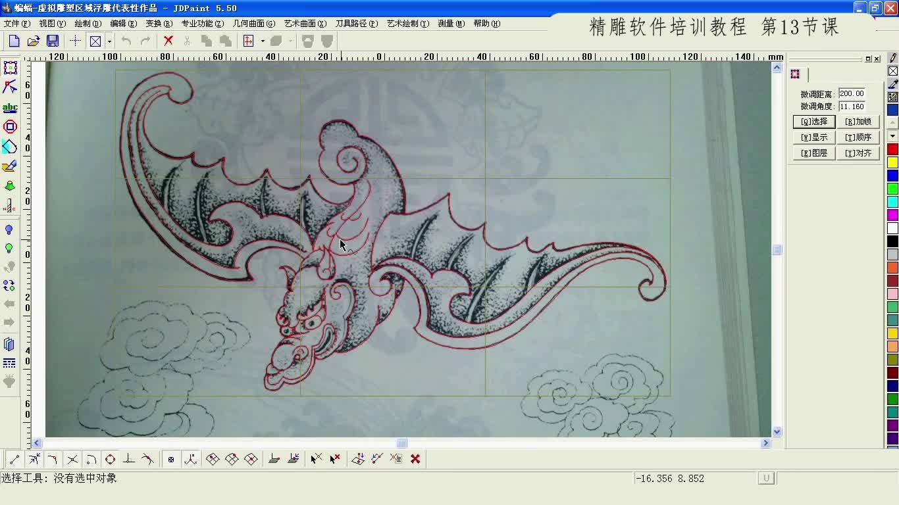This screenshot has height=505, width=899.
Task: Click the blue striped lines icon on left
Action: tap(9, 363)
